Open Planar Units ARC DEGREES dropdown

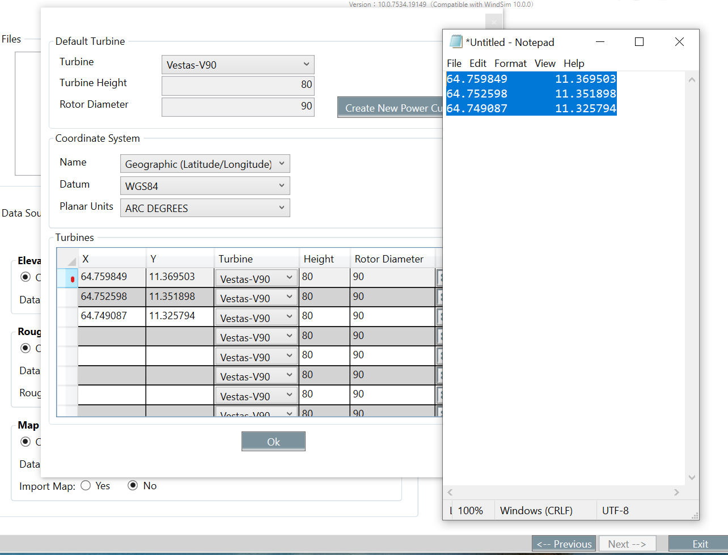205,208
